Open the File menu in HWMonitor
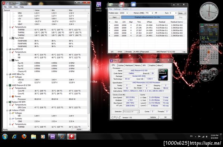 tap(5, 7)
